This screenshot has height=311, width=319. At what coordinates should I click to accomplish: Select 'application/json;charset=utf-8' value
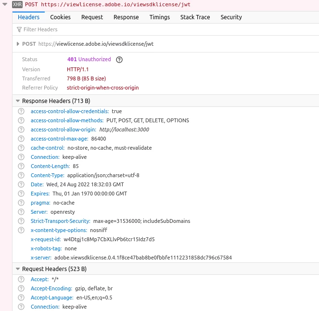103,175
